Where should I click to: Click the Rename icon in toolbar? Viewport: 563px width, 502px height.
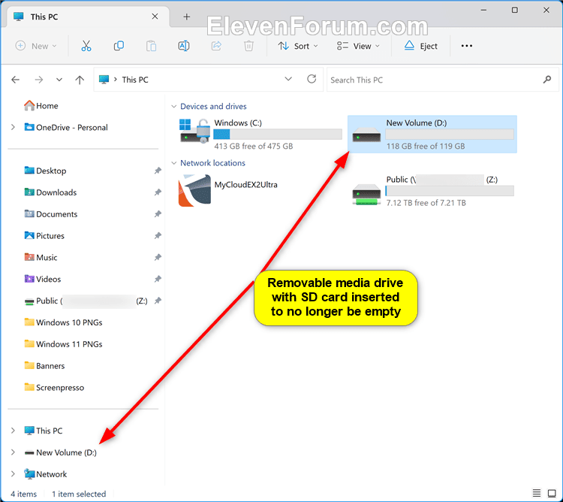pos(183,46)
